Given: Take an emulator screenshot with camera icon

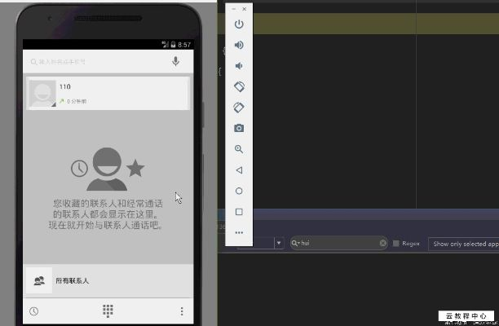Looking at the screenshot, I should [239, 128].
